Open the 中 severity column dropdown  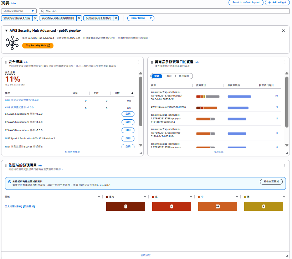(x=237, y=197)
